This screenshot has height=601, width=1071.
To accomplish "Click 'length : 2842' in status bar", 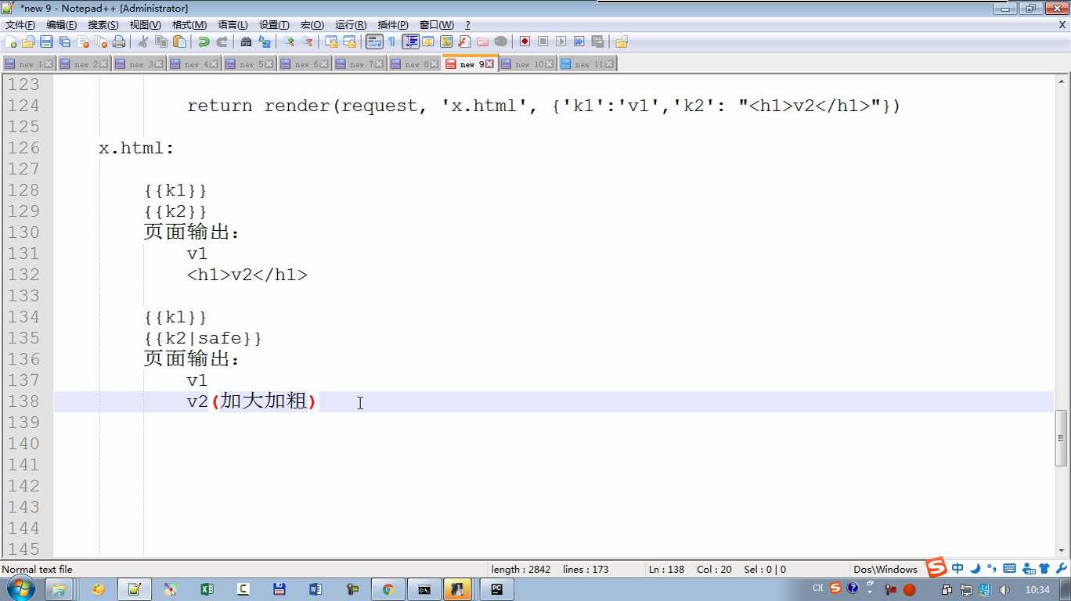I will click(x=521, y=570).
